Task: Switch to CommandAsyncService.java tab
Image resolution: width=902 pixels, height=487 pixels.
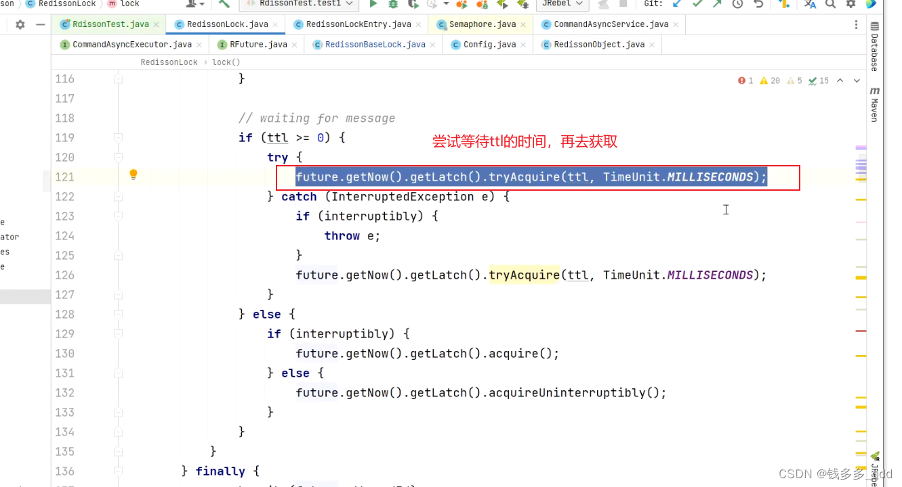Action: point(610,24)
